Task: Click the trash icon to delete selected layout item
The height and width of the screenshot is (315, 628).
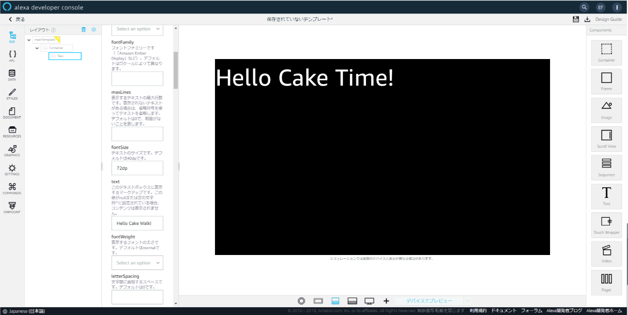Action: [83, 30]
